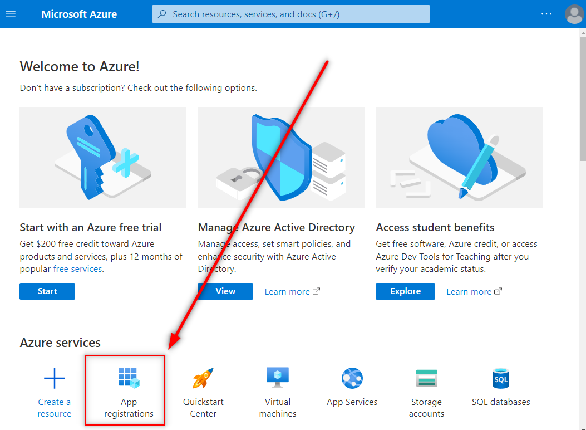Return home via Microsoft Azure logo
The image size is (586, 430).
click(x=79, y=14)
